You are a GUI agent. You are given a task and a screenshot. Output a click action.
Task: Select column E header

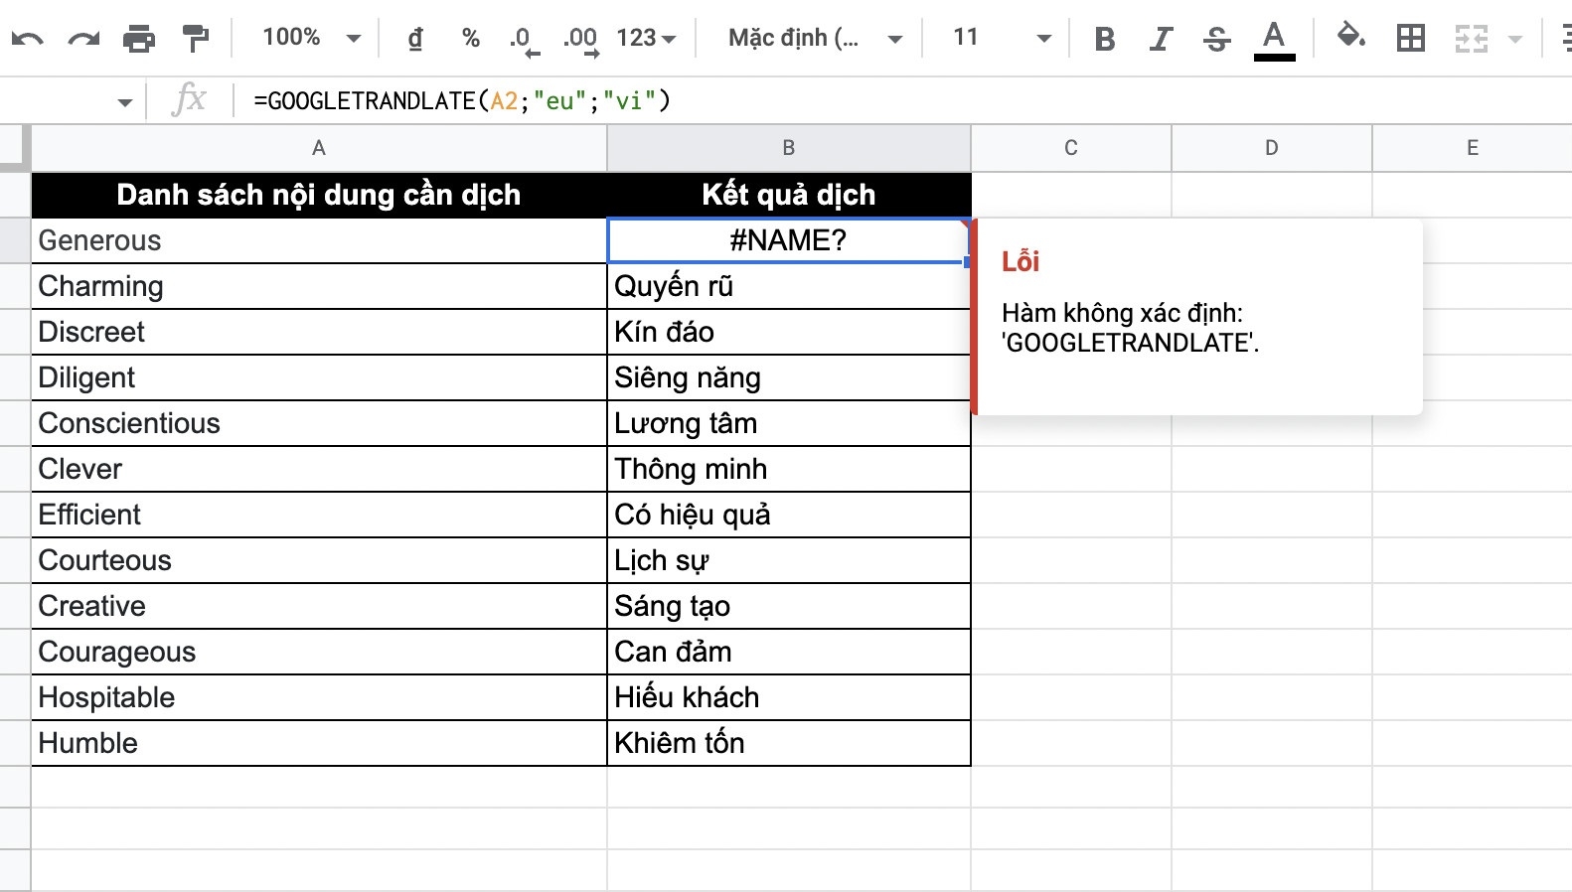1472,148
